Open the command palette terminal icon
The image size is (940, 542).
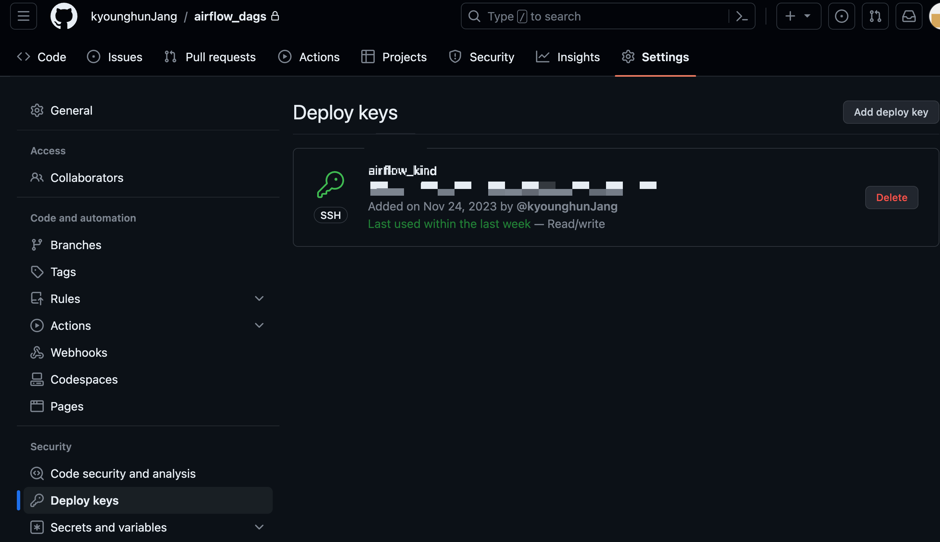(x=742, y=16)
